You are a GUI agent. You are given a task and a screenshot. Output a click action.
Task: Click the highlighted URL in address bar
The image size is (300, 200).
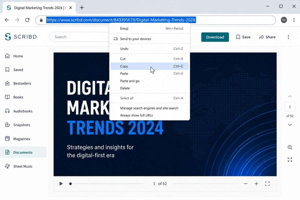(x=121, y=20)
